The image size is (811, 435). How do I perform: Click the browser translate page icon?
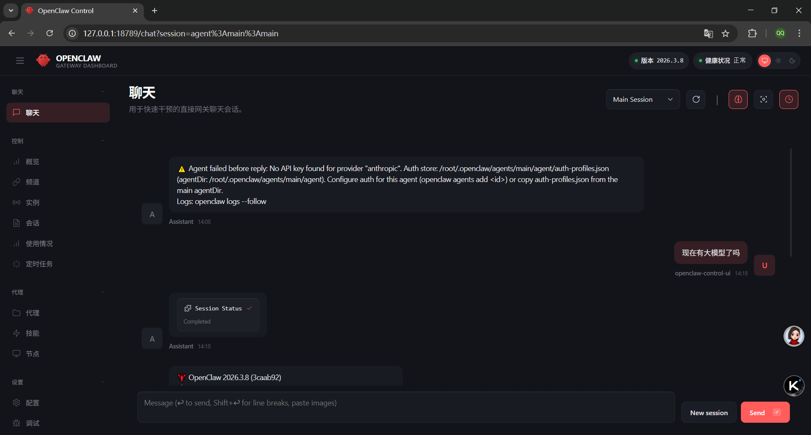(x=708, y=33)
